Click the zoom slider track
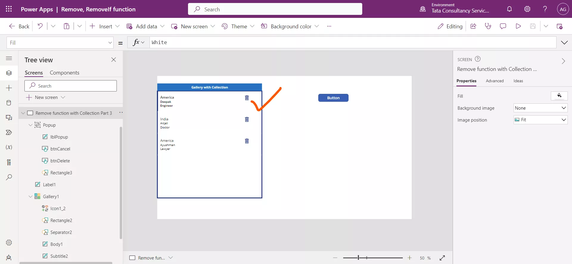Screen dimensions: 572x264 point(372,258)
